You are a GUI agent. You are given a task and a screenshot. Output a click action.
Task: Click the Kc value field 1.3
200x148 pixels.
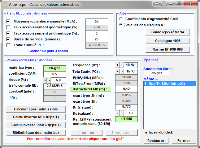[131, 113]
